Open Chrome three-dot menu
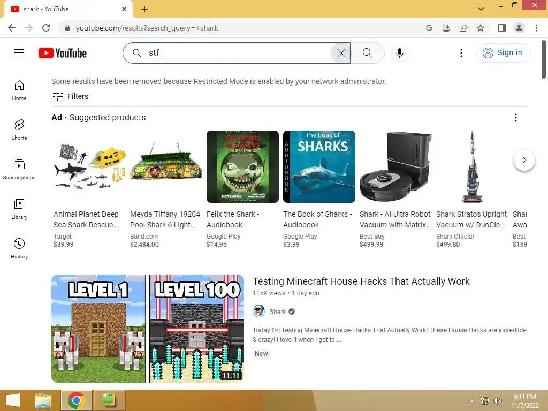 536,28
